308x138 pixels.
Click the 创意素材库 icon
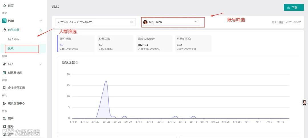4,73
